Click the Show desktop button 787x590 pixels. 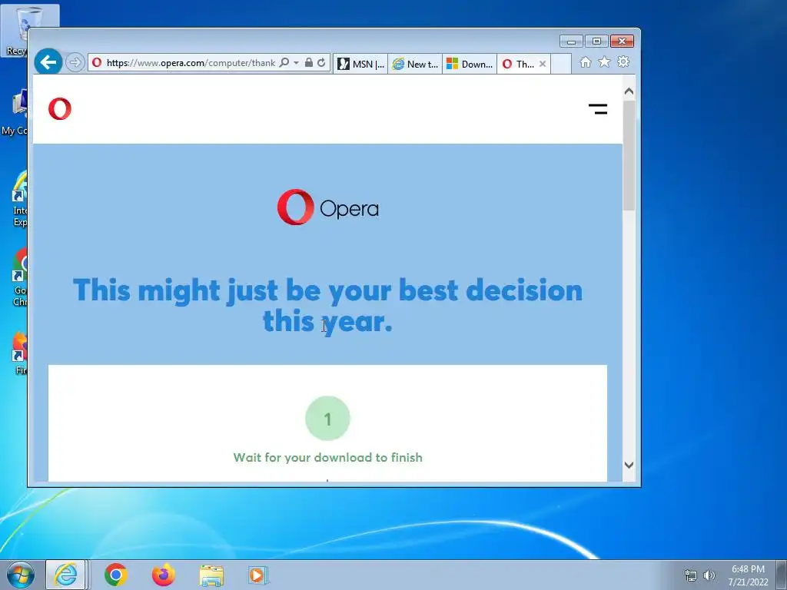[x=782, y=575]
